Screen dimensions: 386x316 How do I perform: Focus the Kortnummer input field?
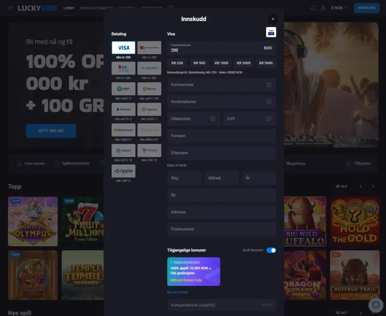[x=222, y=85]
